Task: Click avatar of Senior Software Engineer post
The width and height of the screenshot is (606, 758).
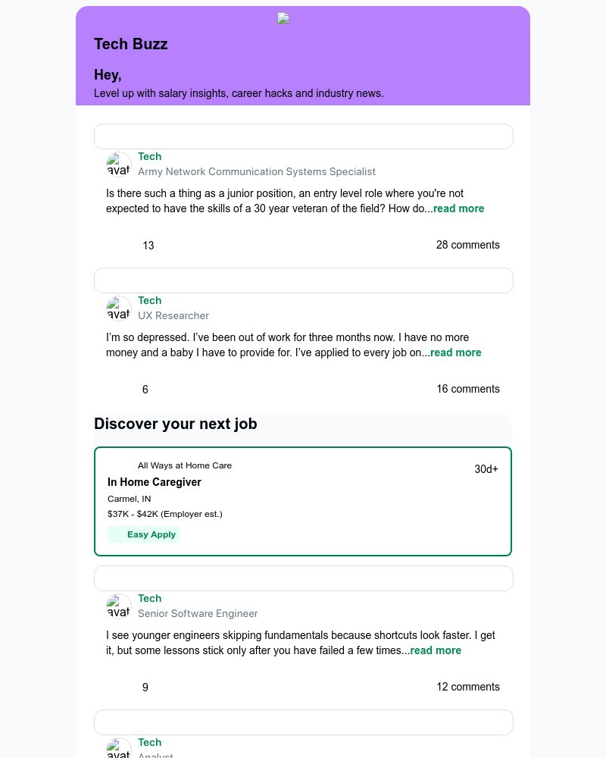Action: 118,606
